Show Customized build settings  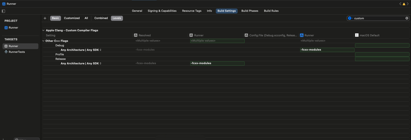tap(72, 18)
